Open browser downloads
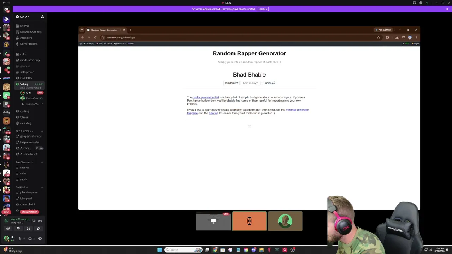 (397, 37)
